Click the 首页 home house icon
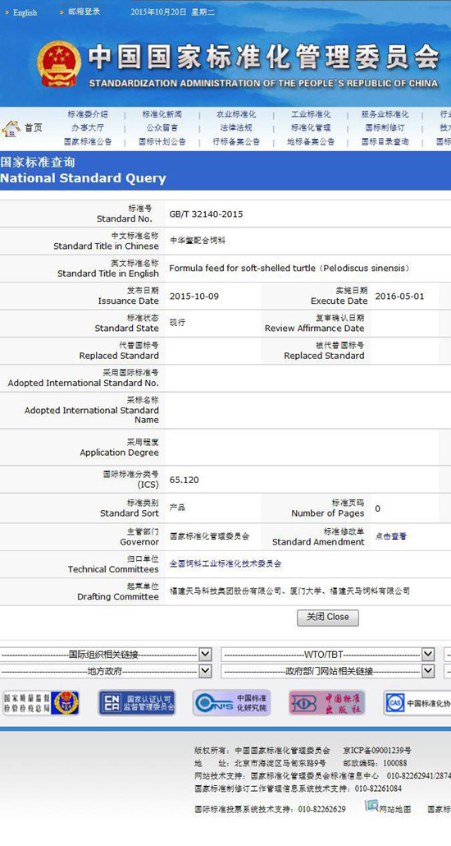This screenshot has height=846, width=451. 11,128
